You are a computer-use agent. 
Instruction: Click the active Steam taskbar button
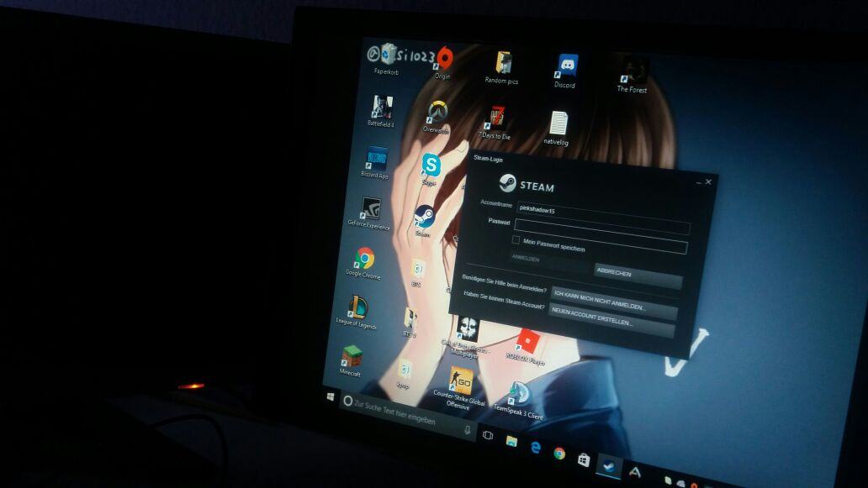[608, 466]
